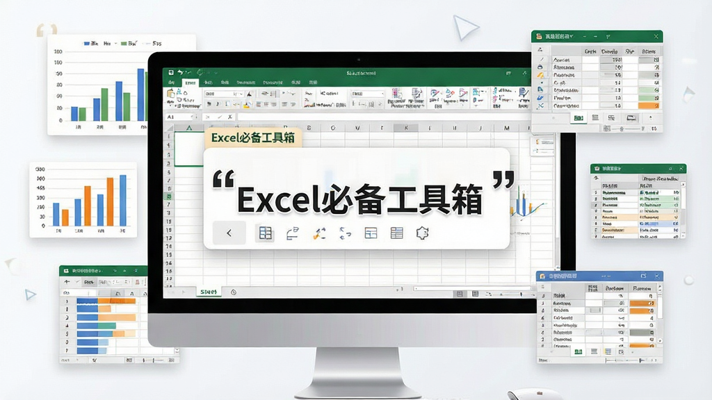Pick the striped list table icon in toolbox card
The image size is (712, 400).
[397, 233]
